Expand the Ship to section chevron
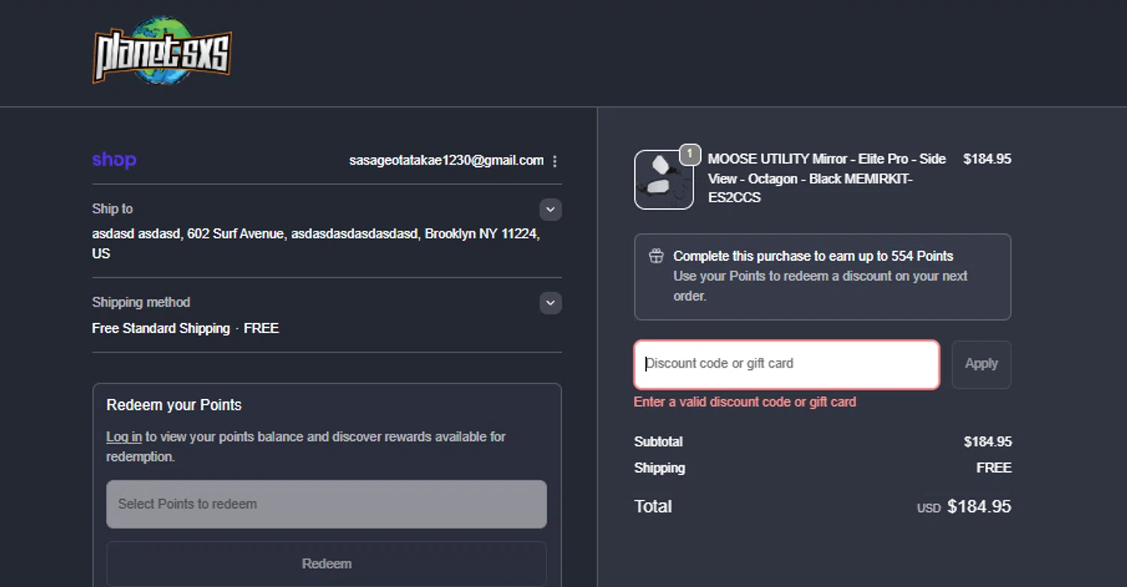 (551, 210)
